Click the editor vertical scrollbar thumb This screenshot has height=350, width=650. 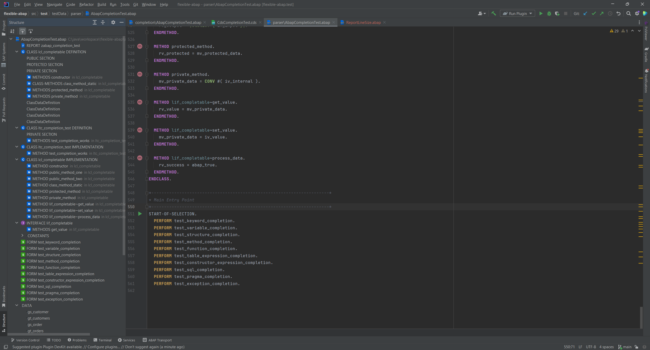(x=641, y=318)
